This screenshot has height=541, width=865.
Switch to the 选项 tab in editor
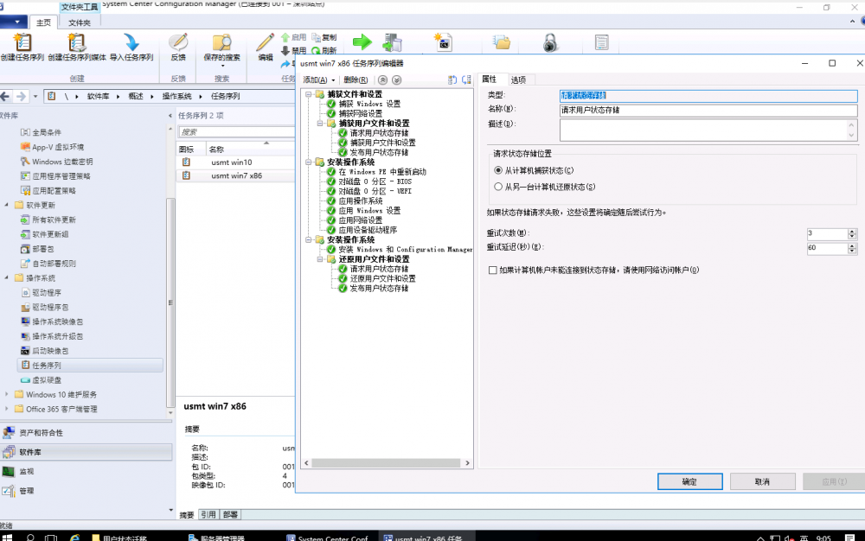point(518,80)
